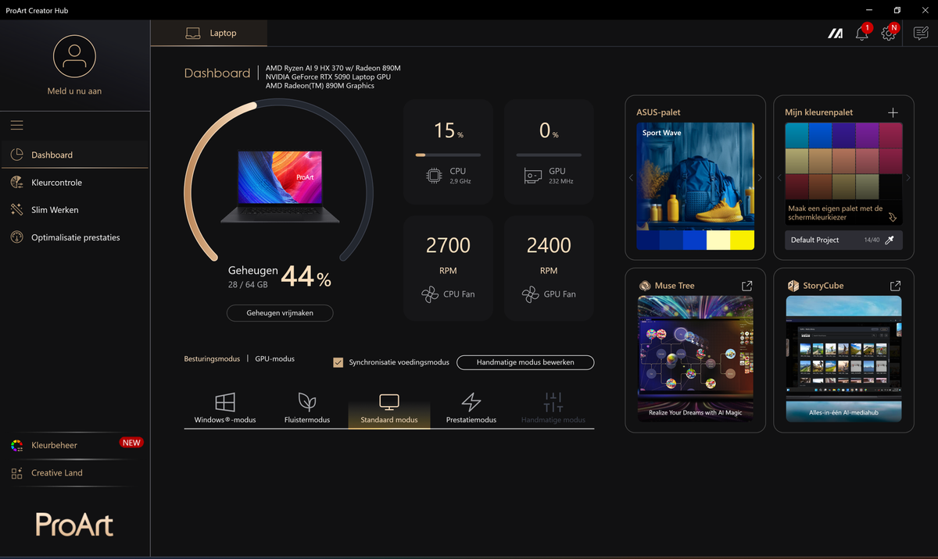Select Fluistermodus power mode
Viewport: 938px width, 559px height.
(307, 409)
